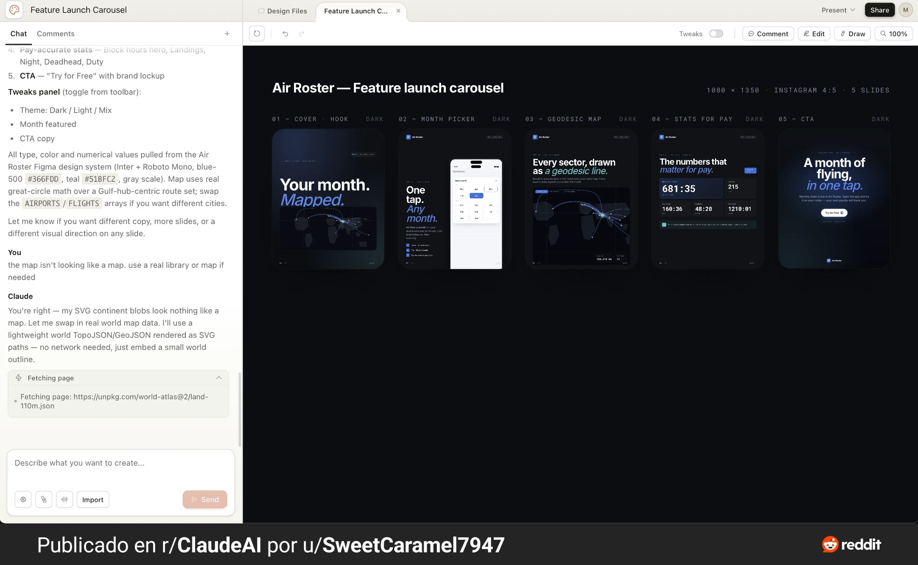
Task: Select the A month of flying CTA slide
Action: pyautogui.click(x=834, y=199)
